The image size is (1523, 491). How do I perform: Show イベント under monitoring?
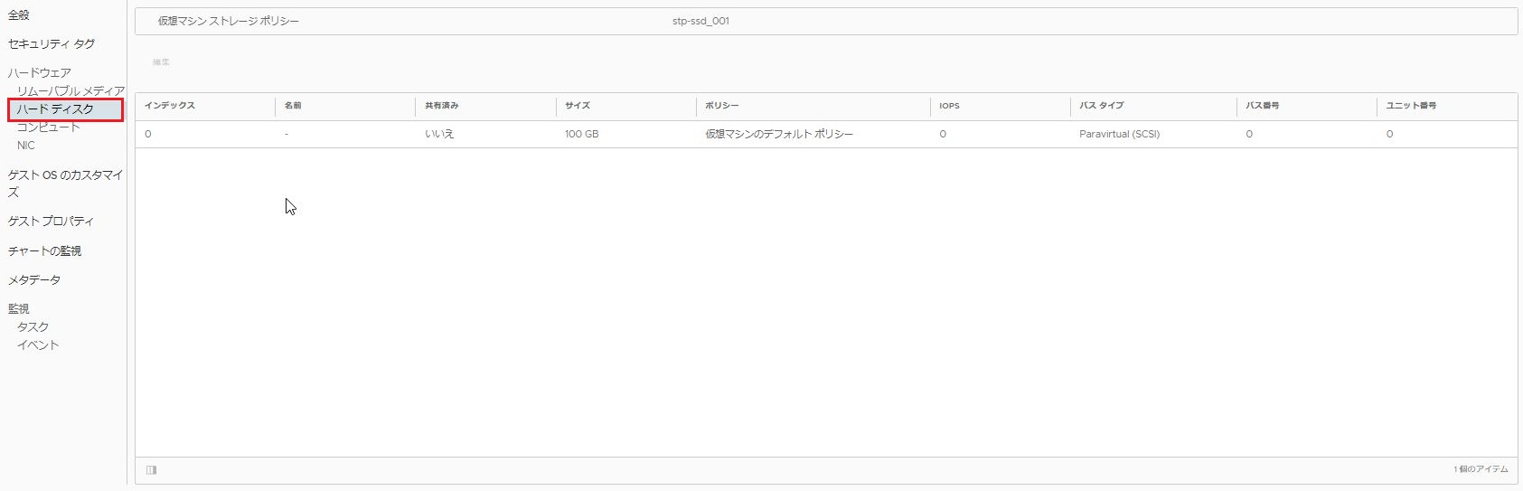[x=38, y=345]
